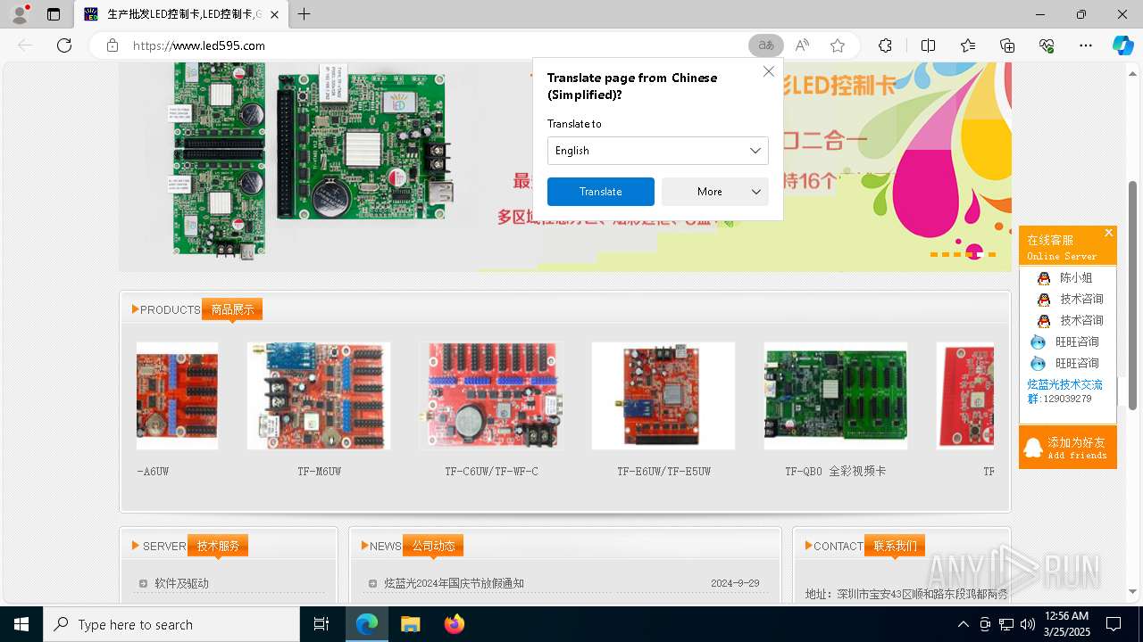1143x642 pixels.
Task: Open Microsoft Edge from taskbar
Action: point(367,624)
